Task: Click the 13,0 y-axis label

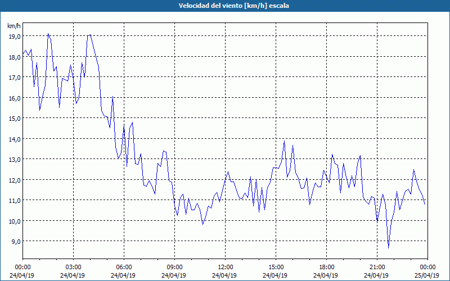Action: pos(15,160)
